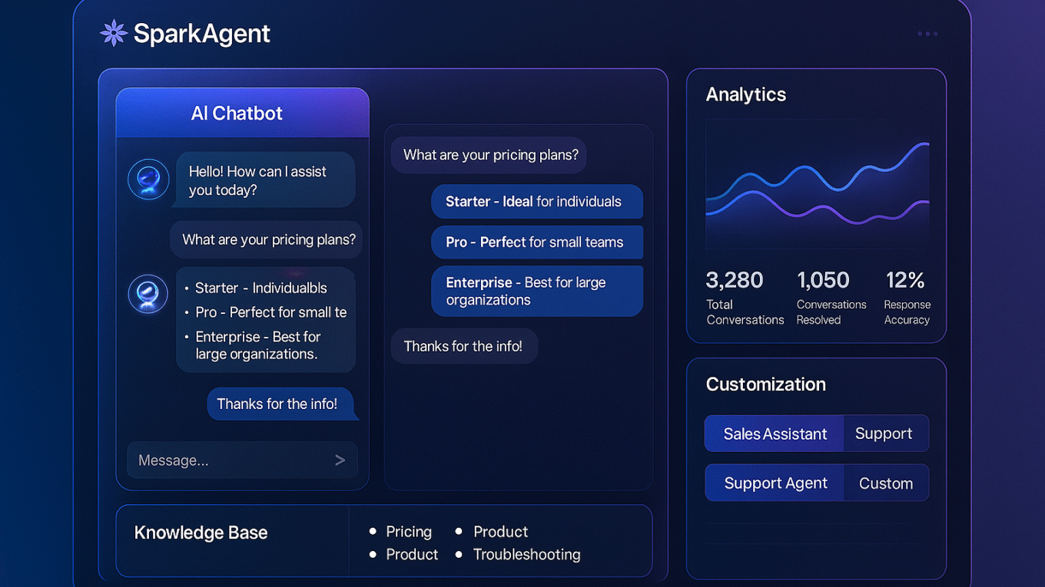
Task: Click the bullet icon beside Troubleshooting
Action: [460, 554]
